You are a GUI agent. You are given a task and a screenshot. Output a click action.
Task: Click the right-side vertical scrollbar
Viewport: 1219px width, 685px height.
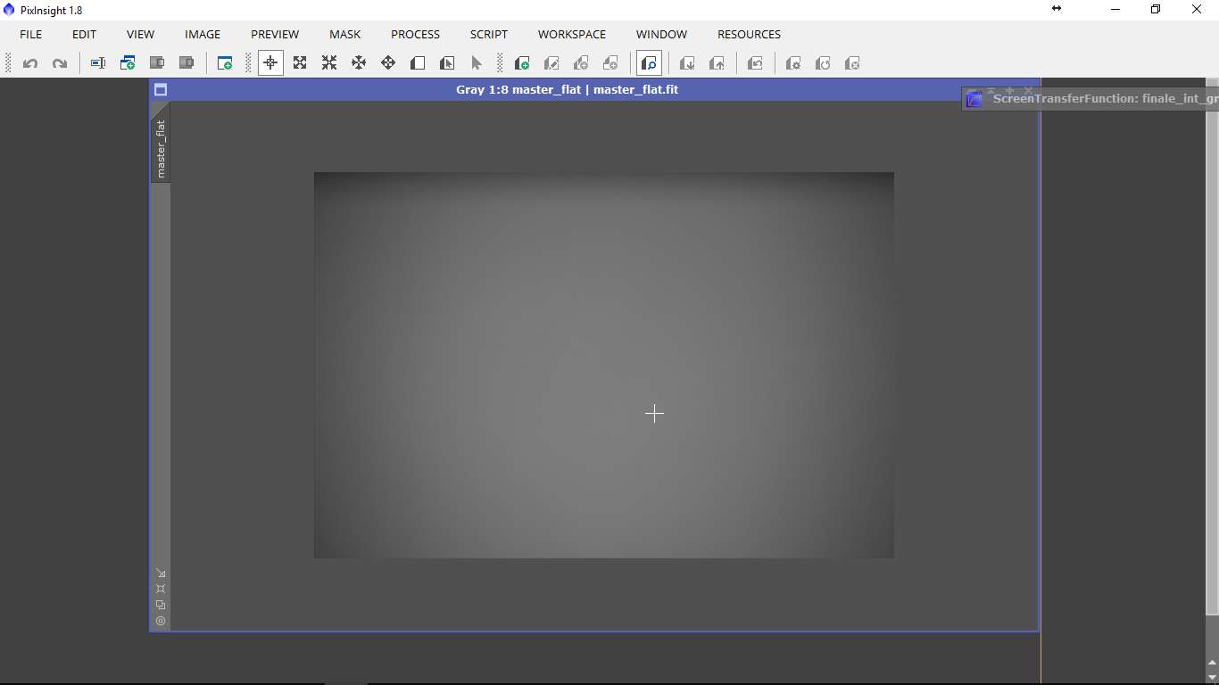1211,357
